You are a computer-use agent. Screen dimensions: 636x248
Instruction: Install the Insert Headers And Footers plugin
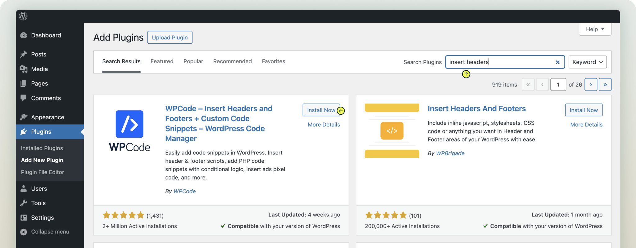click(584, 110)
